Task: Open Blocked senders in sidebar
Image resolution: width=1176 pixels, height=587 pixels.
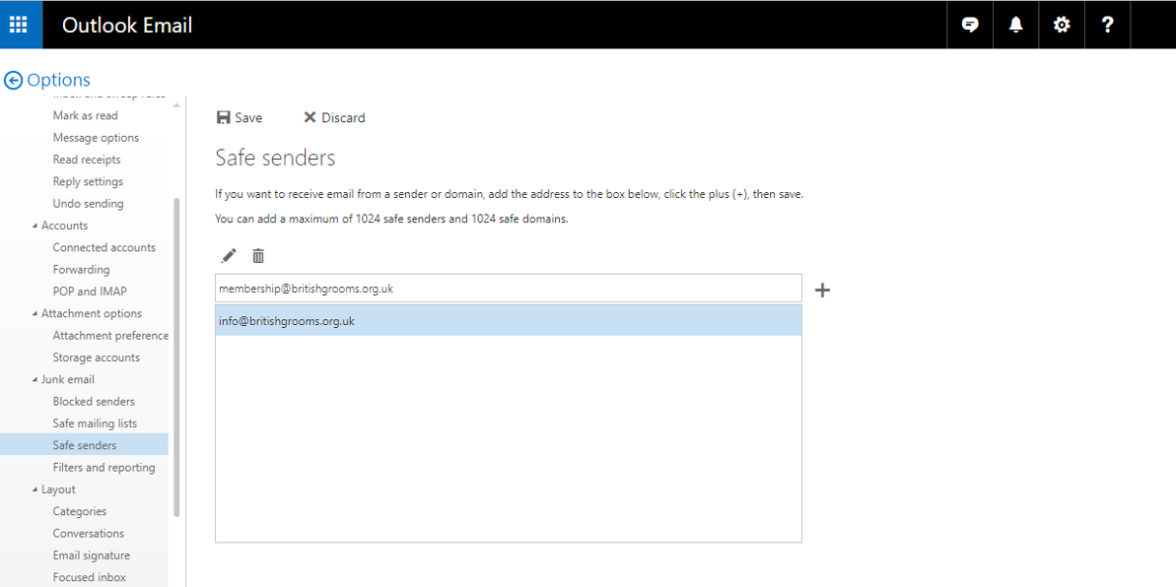Action: pos(94,402)
